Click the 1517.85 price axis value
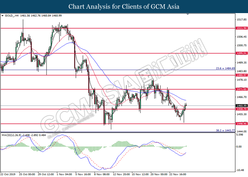 click(242, 19)
